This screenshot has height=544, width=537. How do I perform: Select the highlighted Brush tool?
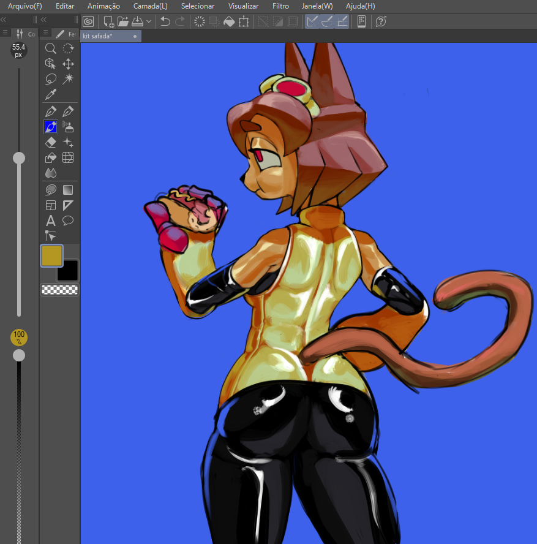[x=51, y=127]
